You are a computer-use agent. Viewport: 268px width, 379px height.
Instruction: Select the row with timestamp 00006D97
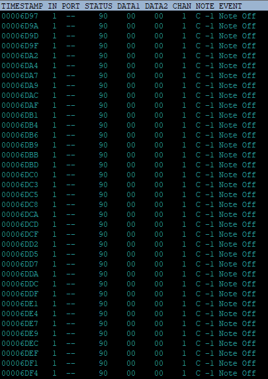click(134, 16)
